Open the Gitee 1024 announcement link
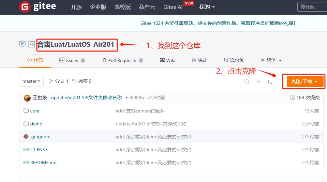Image resolution: width=327 pixels, height=182 pixels. 218,23
